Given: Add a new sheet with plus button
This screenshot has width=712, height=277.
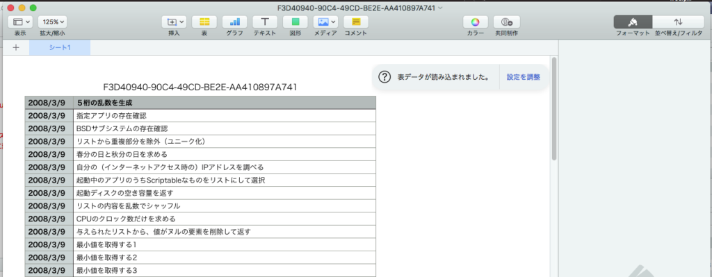Looking at the screenshot, I should click(16, 47).
